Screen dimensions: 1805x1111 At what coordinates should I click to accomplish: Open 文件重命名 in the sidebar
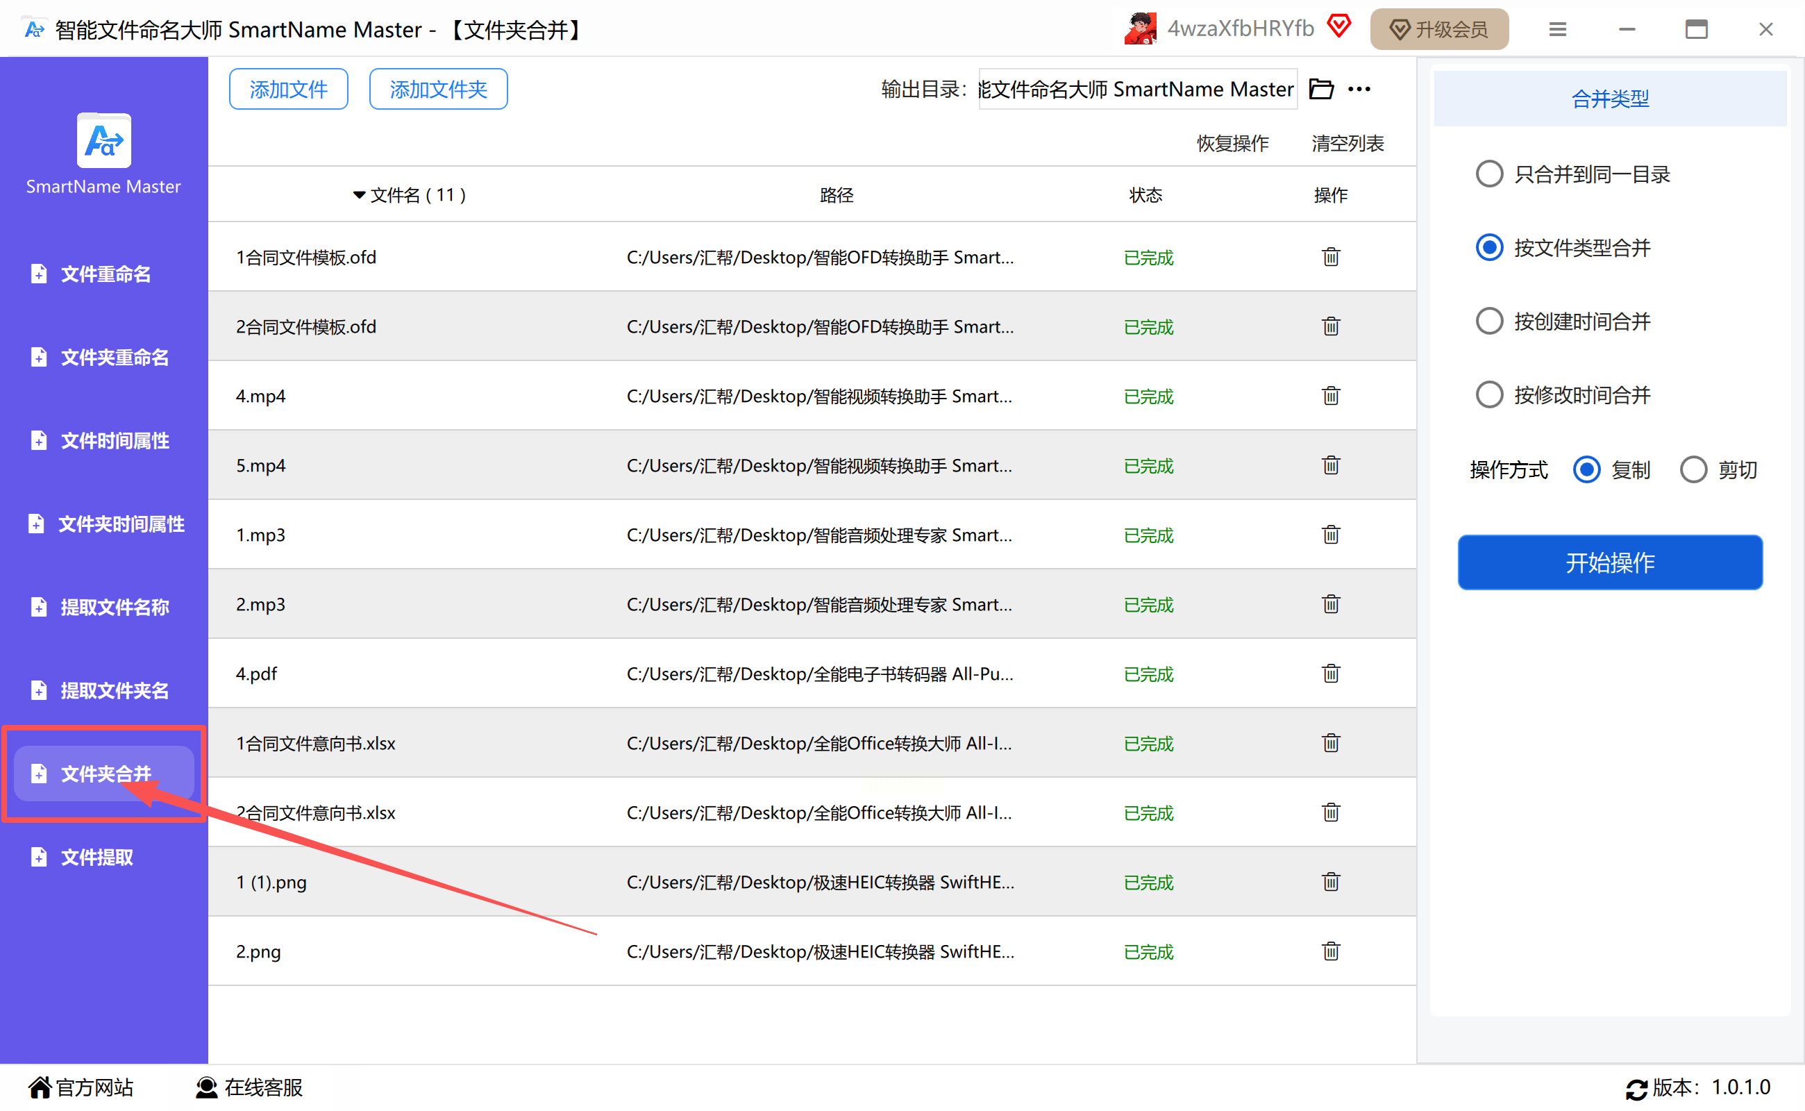(x=104, y=274)
